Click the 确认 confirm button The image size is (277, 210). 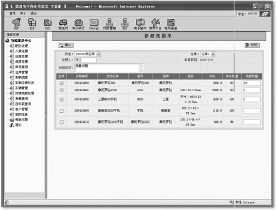click(66, 45)
